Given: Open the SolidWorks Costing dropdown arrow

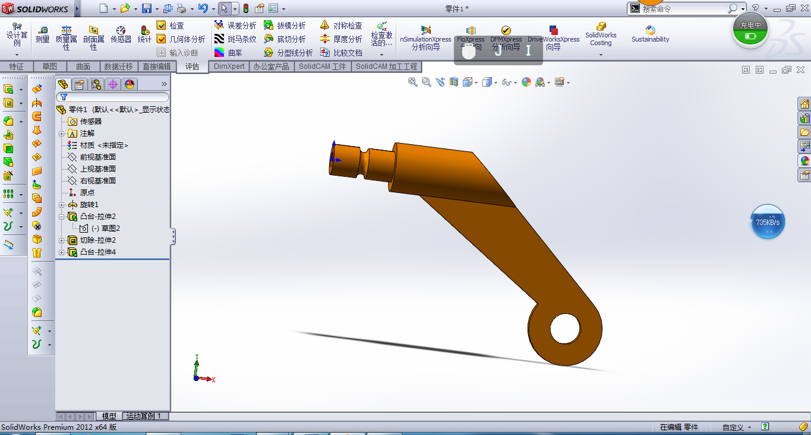Looking at the screenshot, I should point(601,55).
